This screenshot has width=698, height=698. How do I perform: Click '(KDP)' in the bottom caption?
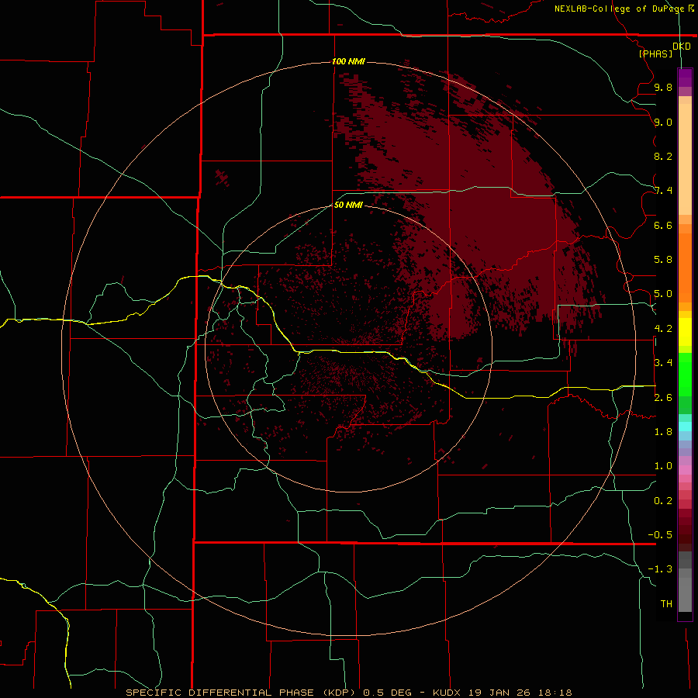(x=339, y=693)
